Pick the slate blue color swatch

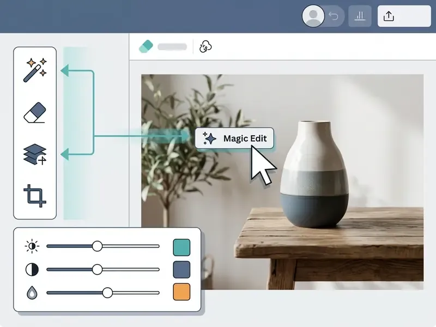click(181, 269)
